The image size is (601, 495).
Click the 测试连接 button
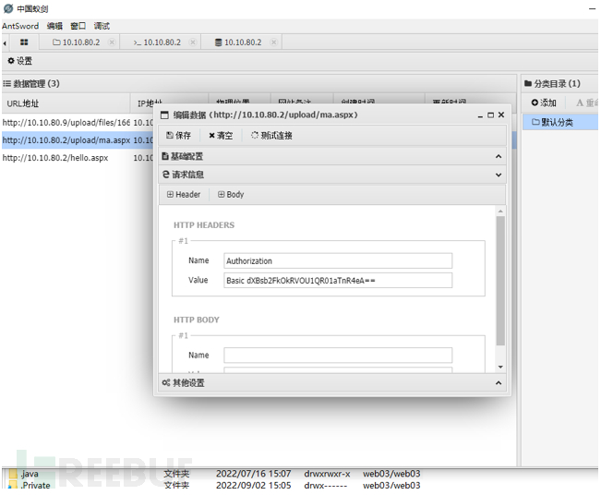tap(271, 136)
